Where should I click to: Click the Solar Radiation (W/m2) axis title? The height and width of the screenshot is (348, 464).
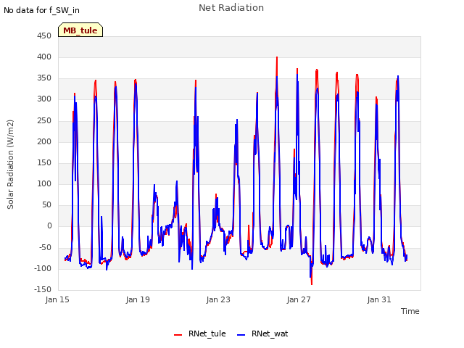[10, 165]
